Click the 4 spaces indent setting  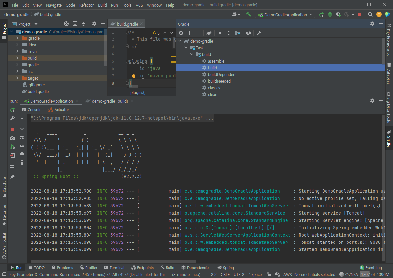[x=256, y=274]
